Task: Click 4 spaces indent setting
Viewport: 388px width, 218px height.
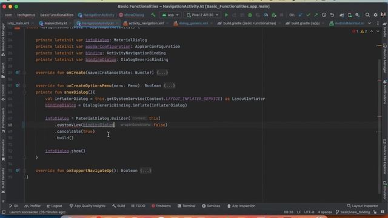Action: point(325,212)
